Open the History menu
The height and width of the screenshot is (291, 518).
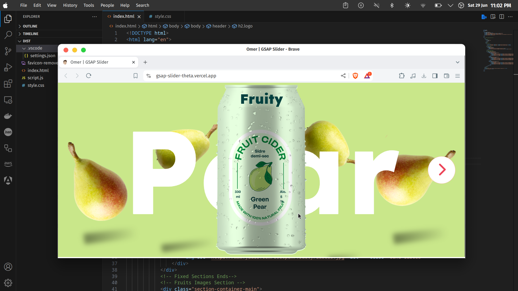(70, 5)
